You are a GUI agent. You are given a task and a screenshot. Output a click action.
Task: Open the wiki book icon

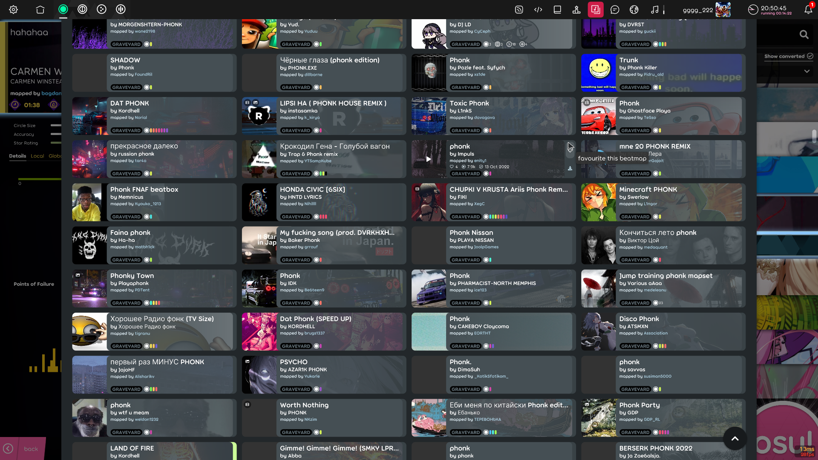[557, 9]
